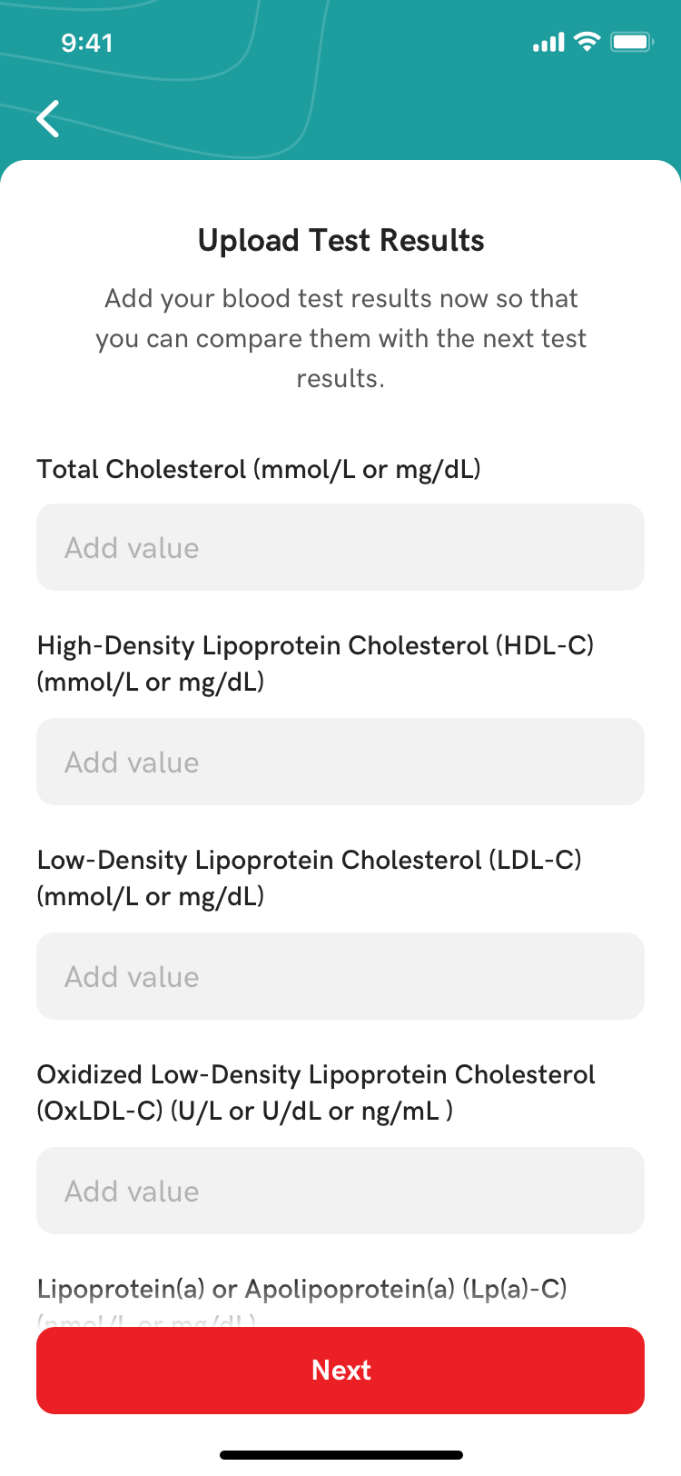681x1476 pixels.
Task: Tap the back arrow icon
Action: pyautogui.click(x=48, y=119)
